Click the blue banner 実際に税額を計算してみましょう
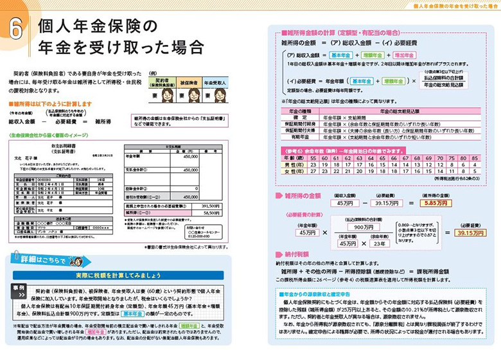Image resolution: width=501 pixels, height=350 pixels. tap(118, 275)
